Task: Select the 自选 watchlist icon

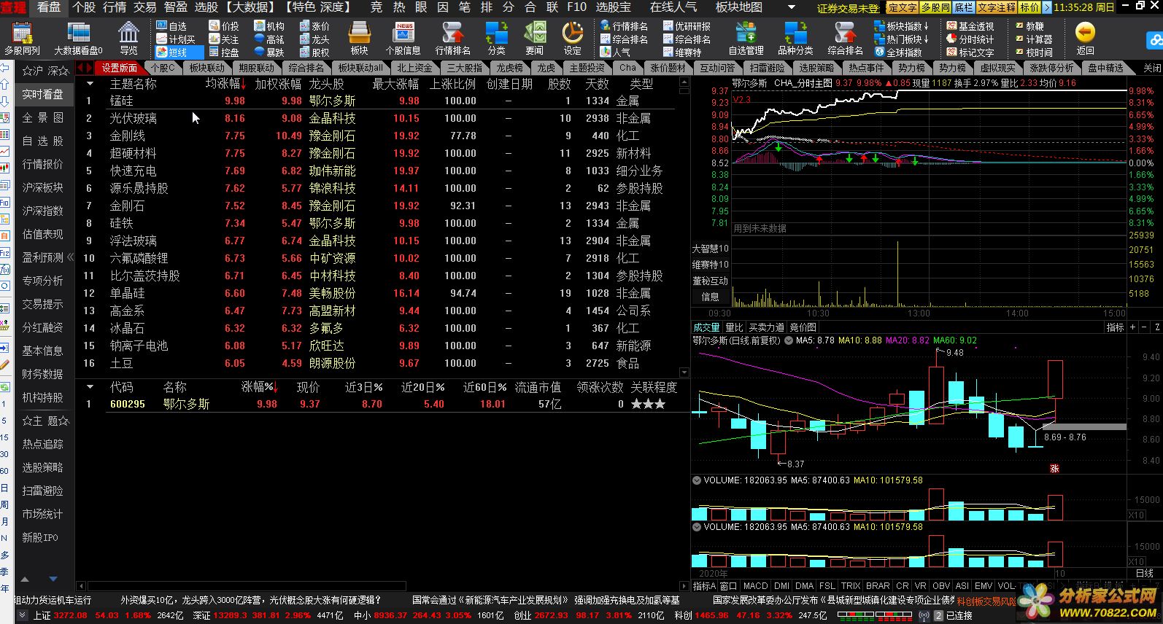Action: pos(171,26)
